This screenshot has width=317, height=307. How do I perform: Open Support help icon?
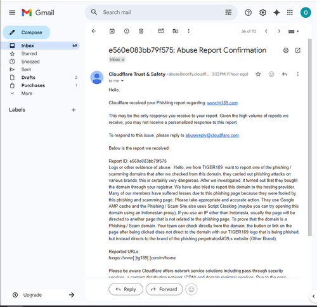point(248,13)
